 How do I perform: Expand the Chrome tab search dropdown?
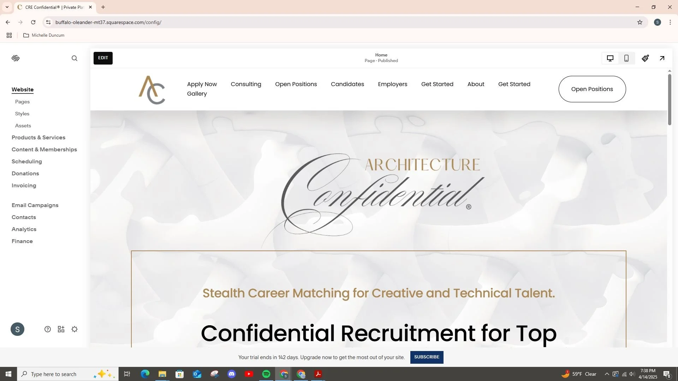click(x=7, y=7)
